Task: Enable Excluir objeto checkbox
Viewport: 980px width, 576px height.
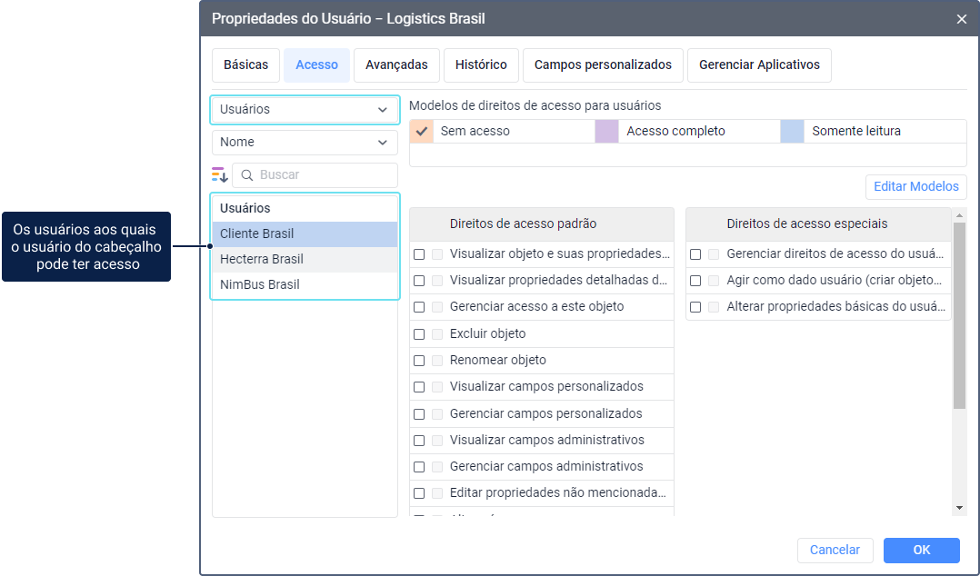Action: click(419, 334)
